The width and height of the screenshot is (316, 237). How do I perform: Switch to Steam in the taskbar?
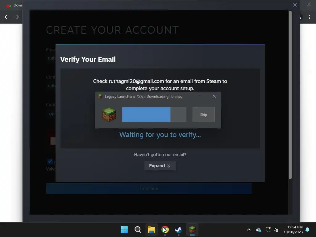[179, 230]
